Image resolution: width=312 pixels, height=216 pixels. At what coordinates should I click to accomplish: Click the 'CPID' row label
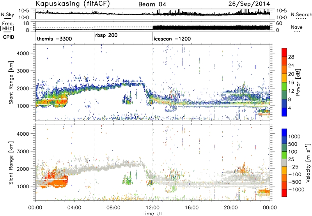9,37
